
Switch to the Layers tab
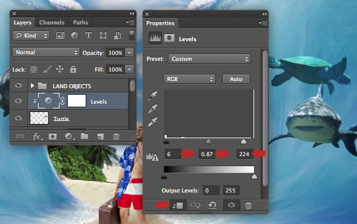23,23
